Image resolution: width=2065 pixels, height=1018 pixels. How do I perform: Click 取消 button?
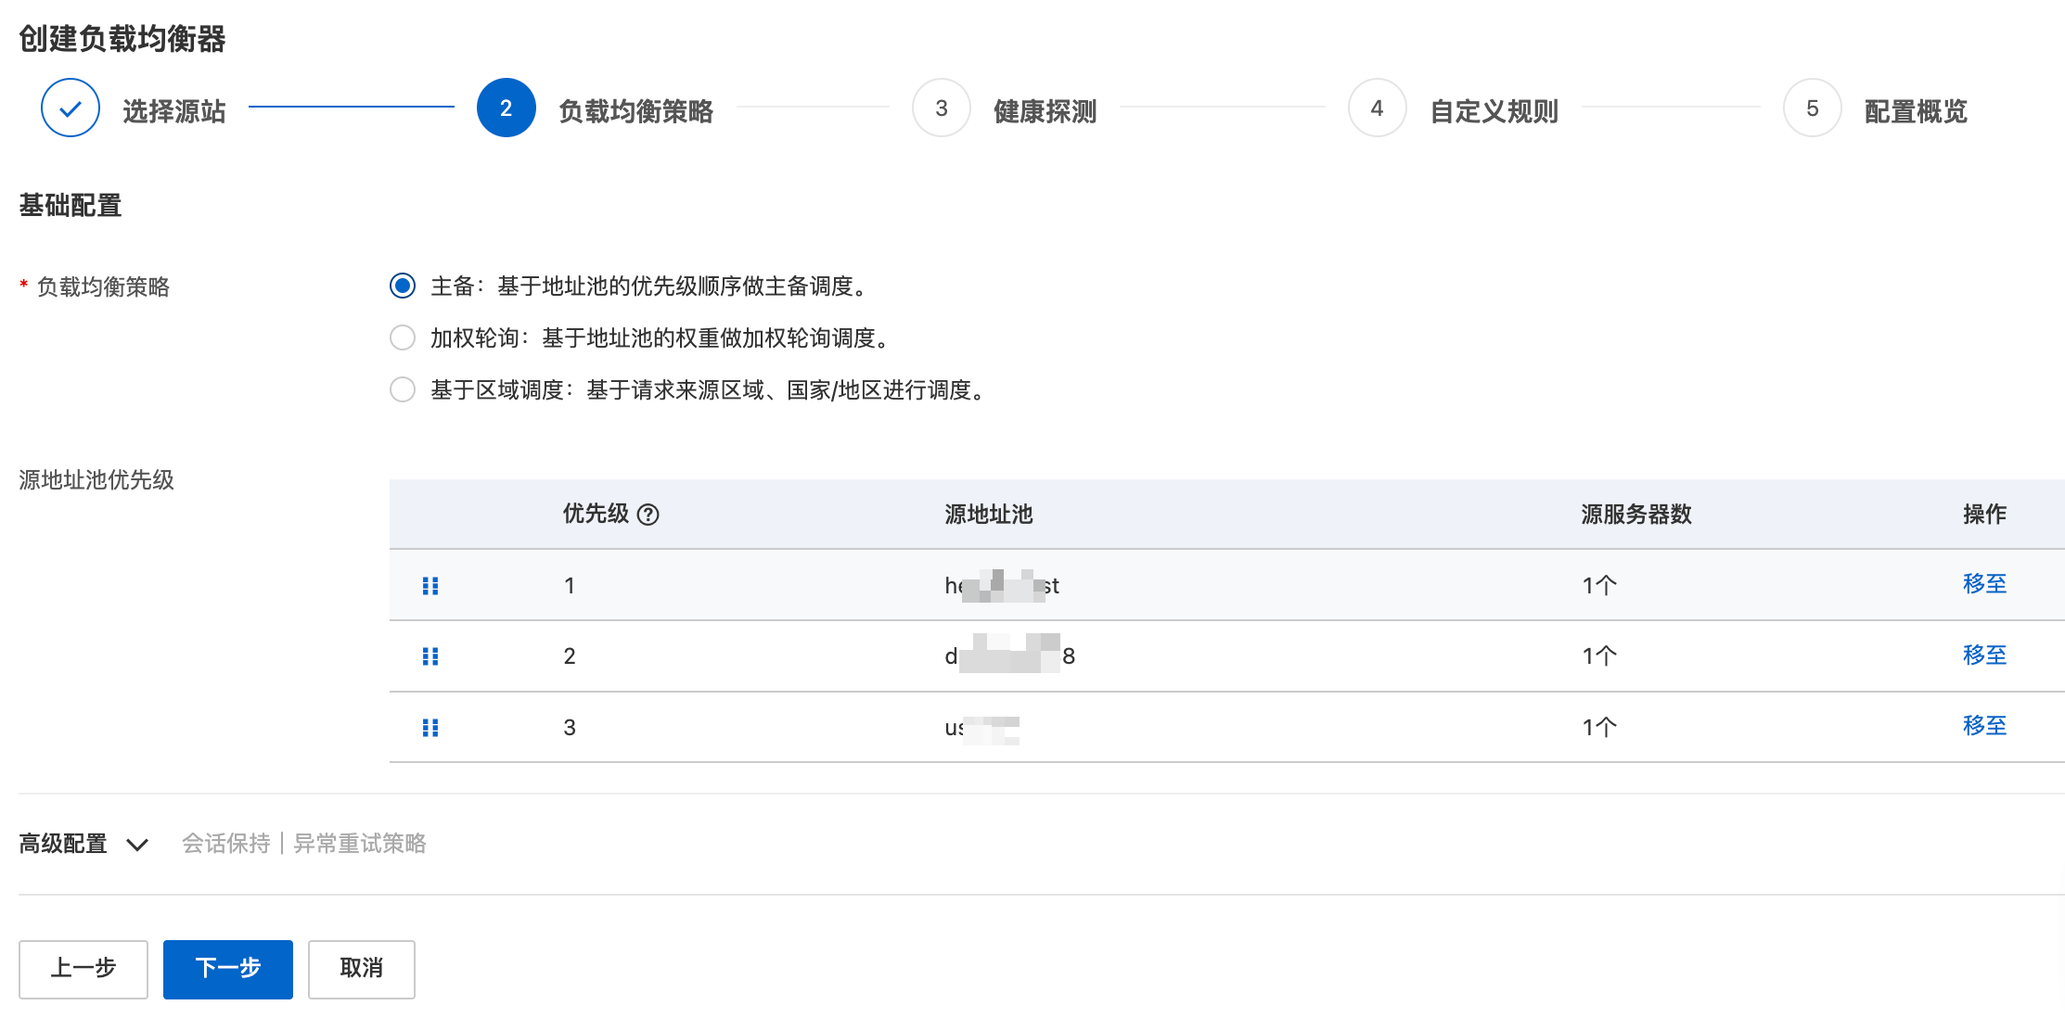point(361,969)
